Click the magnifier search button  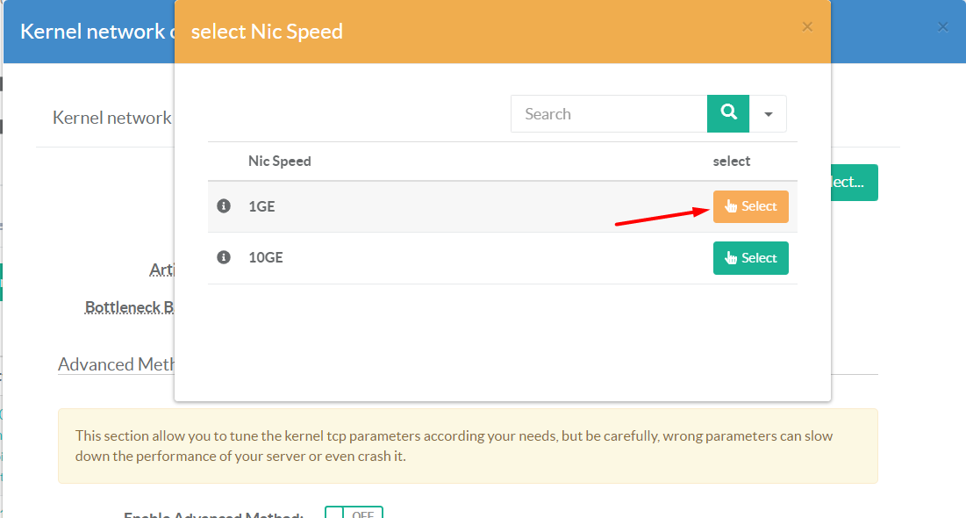tap(728, 113)
